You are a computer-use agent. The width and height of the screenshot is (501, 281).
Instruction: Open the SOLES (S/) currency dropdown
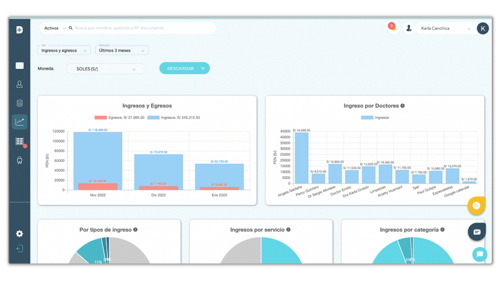[x=106, y=69]
